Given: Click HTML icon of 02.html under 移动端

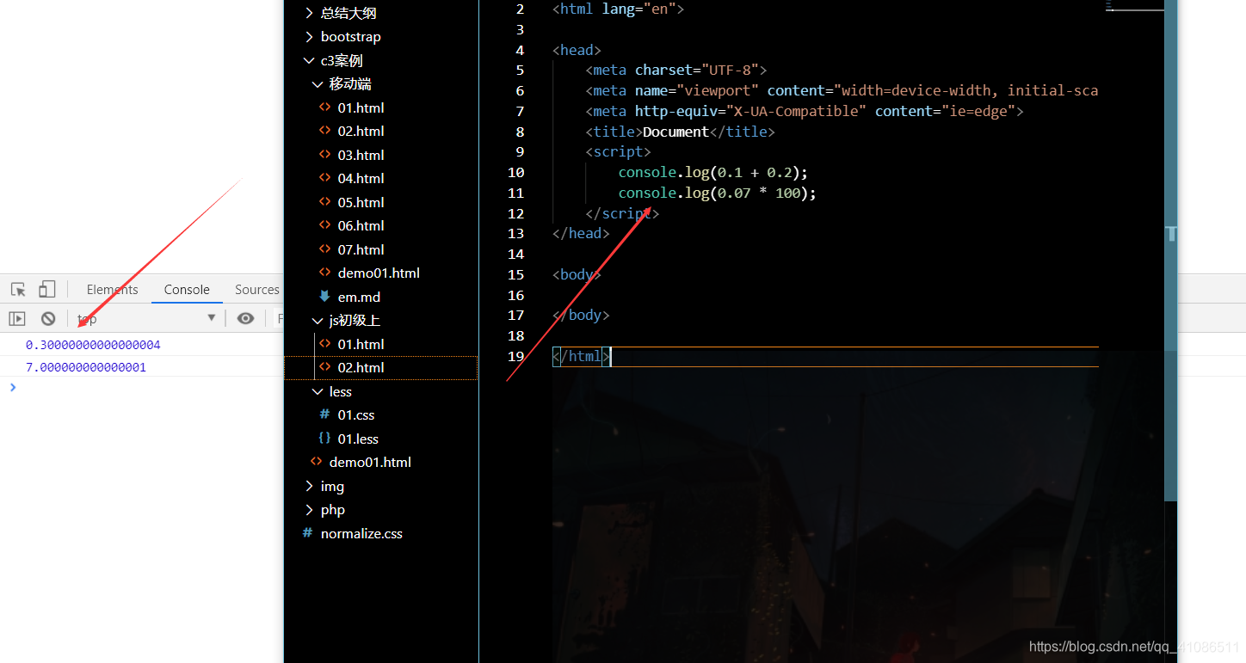Looking at the screenshot, I should [x=324, y=131].
